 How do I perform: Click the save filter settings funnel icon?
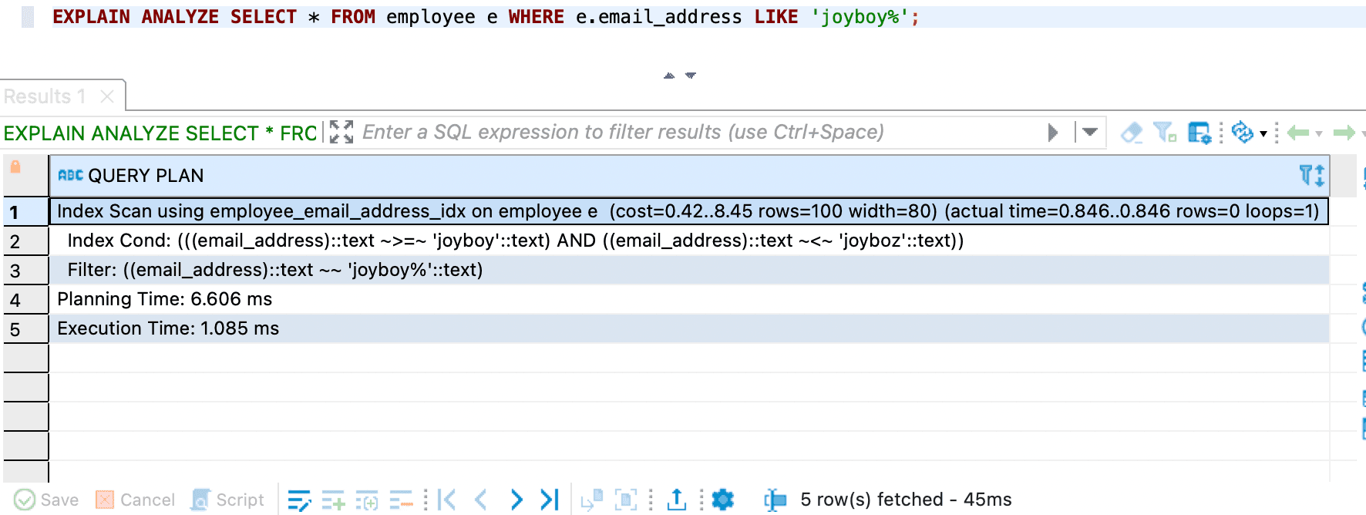coord(1165,133)
